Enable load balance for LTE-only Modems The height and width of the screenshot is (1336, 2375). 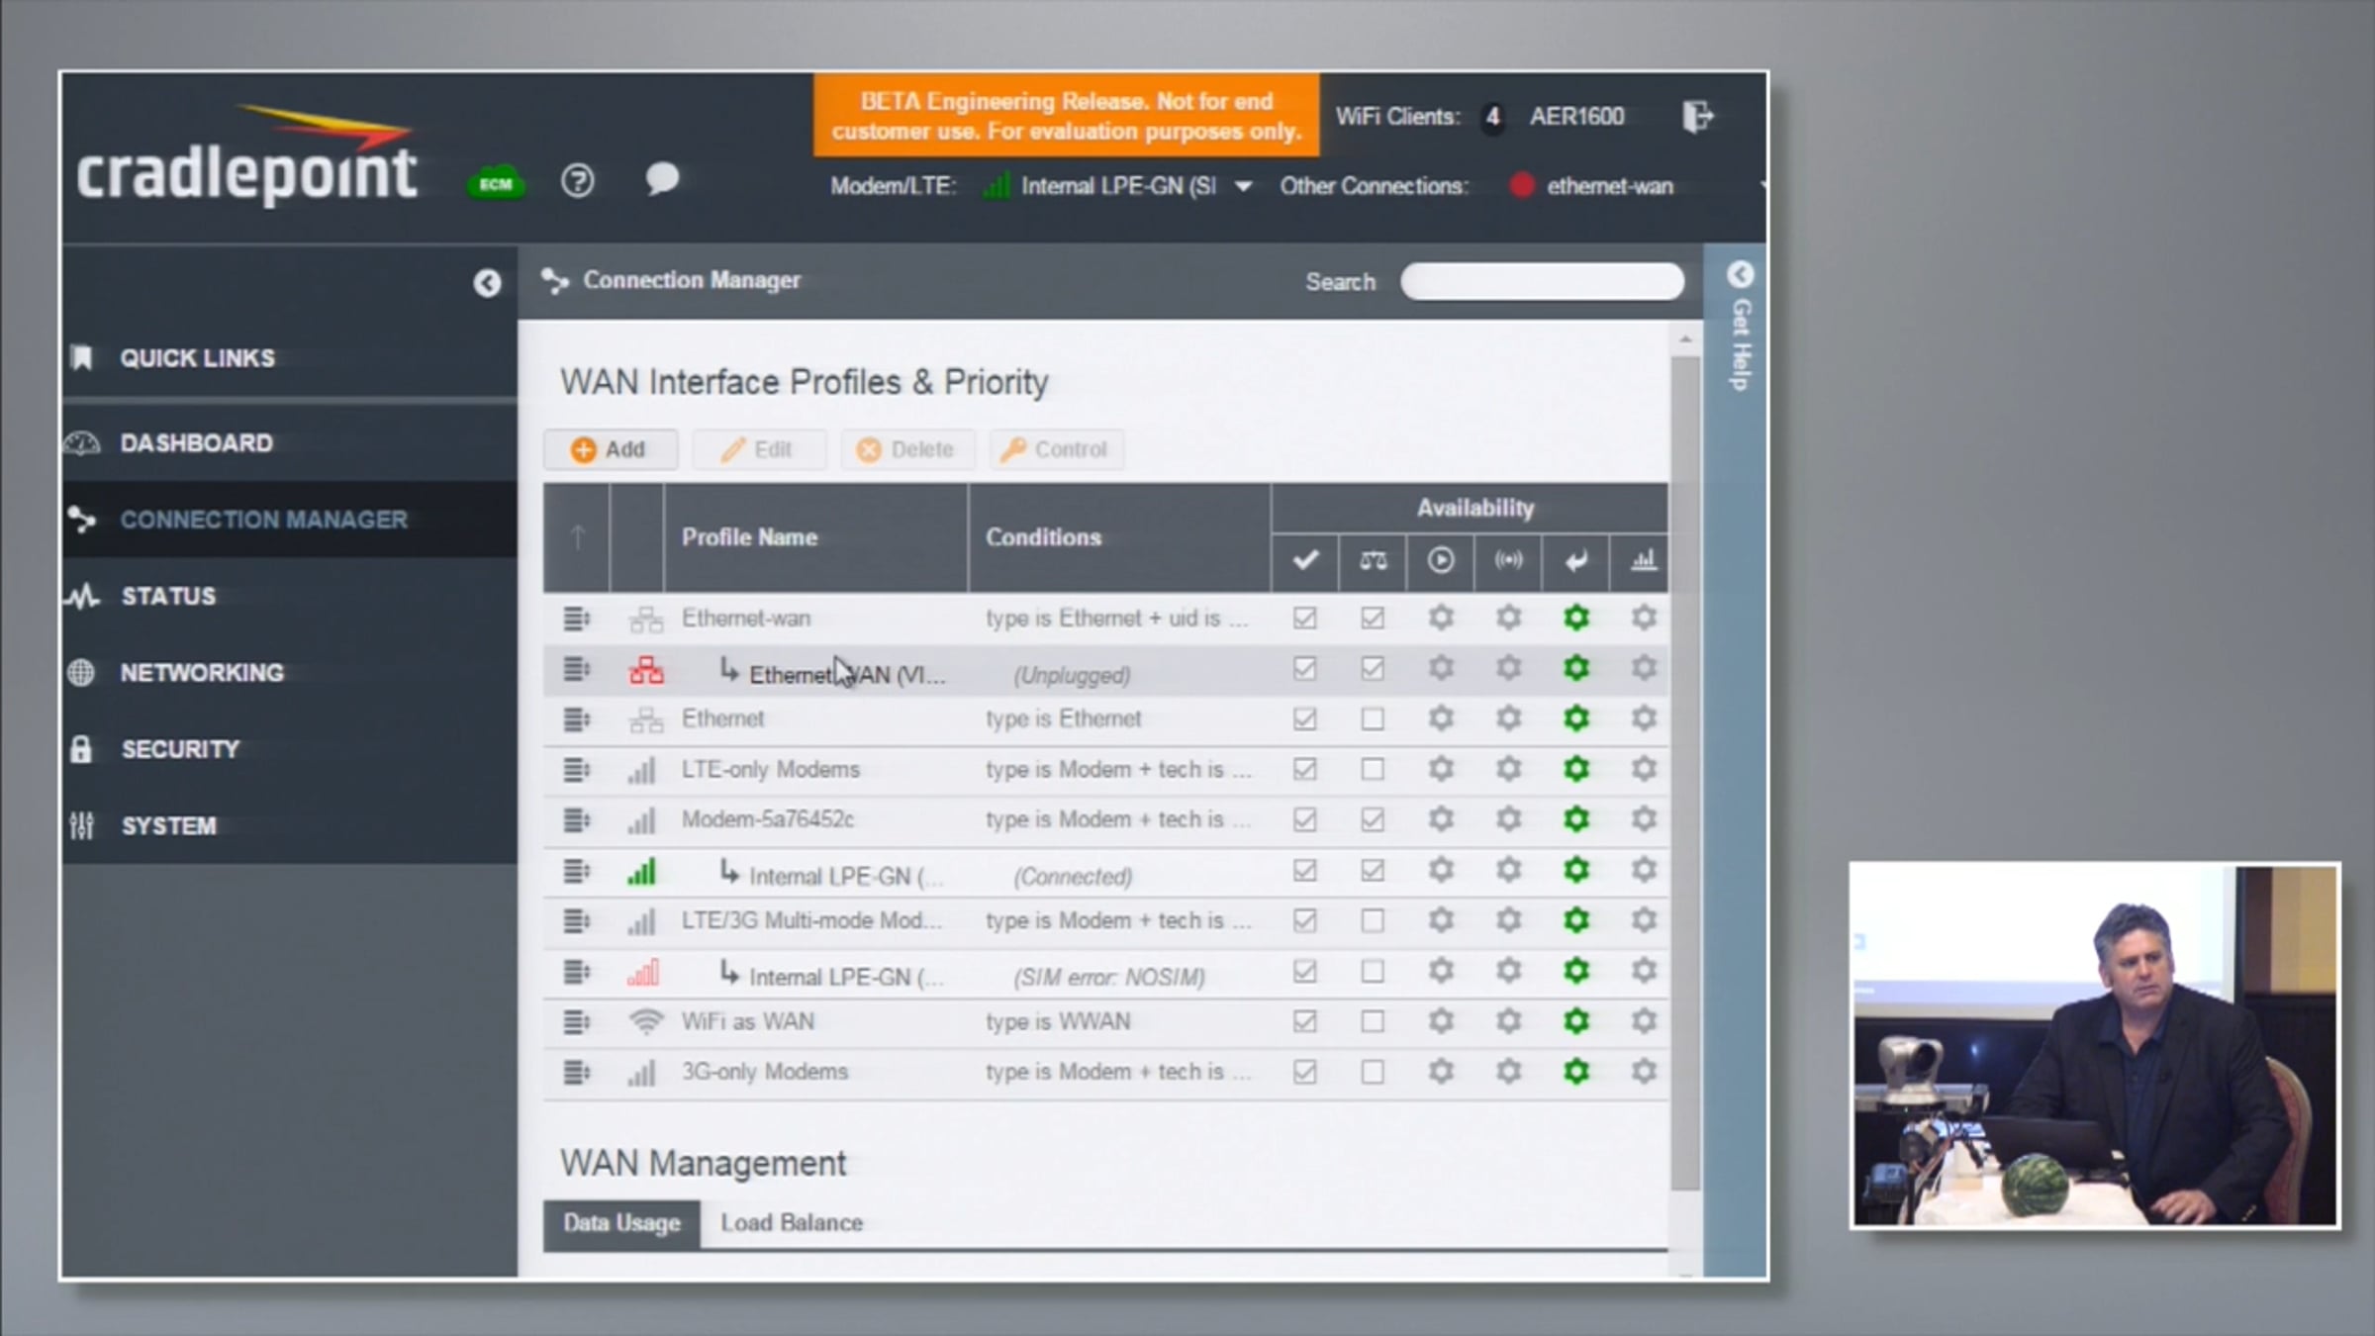click(1373, 769)
